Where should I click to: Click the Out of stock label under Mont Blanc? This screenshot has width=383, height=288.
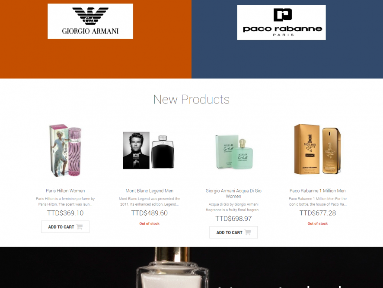149,223
